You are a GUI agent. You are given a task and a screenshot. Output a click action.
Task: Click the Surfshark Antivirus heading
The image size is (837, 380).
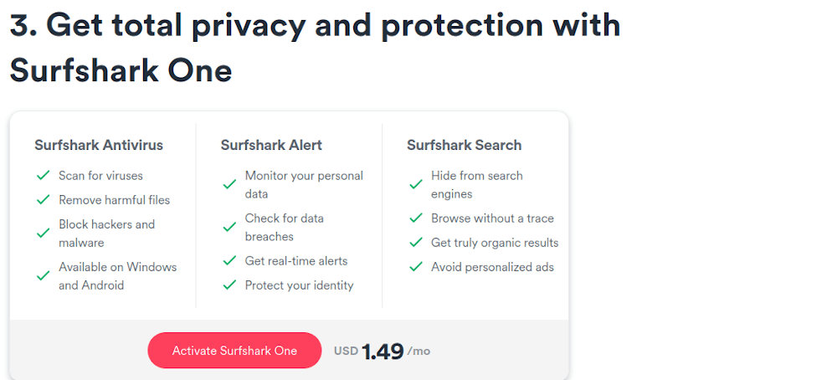99,145
